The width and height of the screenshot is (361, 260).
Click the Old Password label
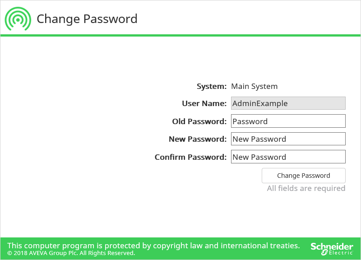pyautogui.click(x=199, y=121)
